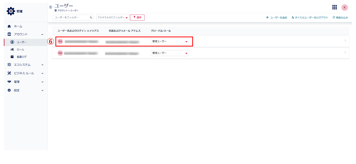Open the global role filter dropdown

(x=113, y=18)
